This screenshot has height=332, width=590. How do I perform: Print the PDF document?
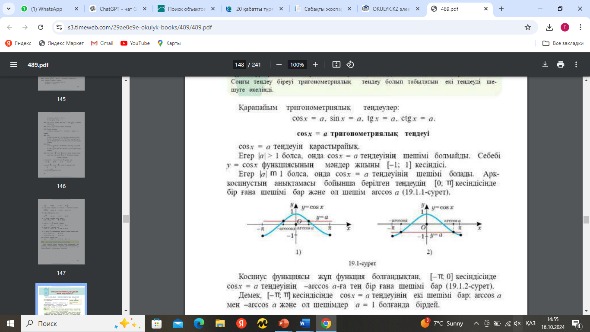click(x=561, y=64)
